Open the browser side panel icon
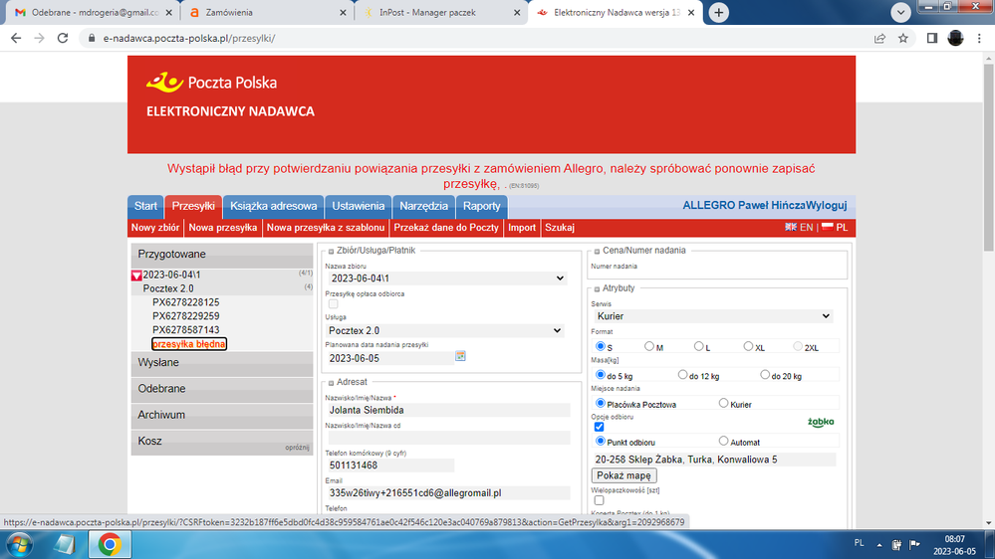The height and width of the screenshot is (559, 995). [x=931, y=38]
